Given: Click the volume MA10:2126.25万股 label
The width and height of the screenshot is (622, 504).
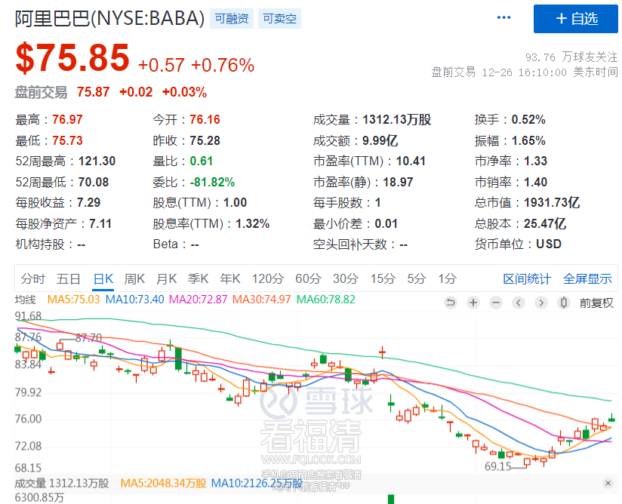Looking at the screenshot, I should [257, 484].
